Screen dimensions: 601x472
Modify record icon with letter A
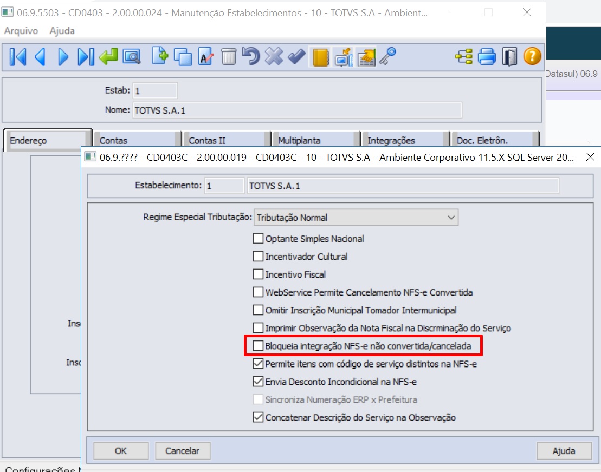(x=205, y=57)
